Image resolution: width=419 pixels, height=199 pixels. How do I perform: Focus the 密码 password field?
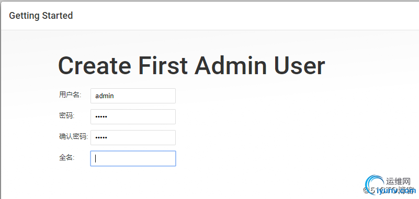133,116
